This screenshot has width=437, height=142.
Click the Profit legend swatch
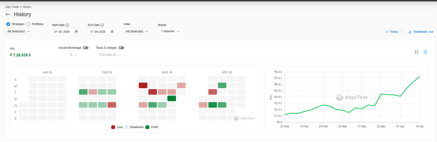(x=147, y=127)
